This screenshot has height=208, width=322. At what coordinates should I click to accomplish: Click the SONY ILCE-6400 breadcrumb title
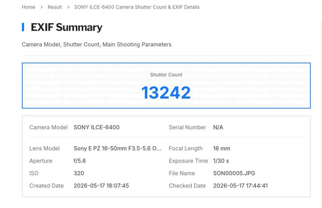point(137,7)
